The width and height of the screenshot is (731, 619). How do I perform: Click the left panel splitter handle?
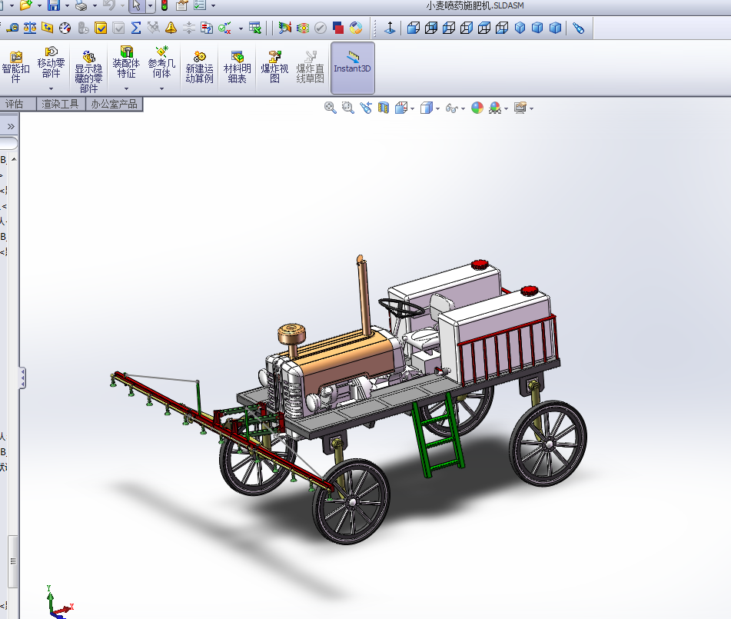(22, 378)
